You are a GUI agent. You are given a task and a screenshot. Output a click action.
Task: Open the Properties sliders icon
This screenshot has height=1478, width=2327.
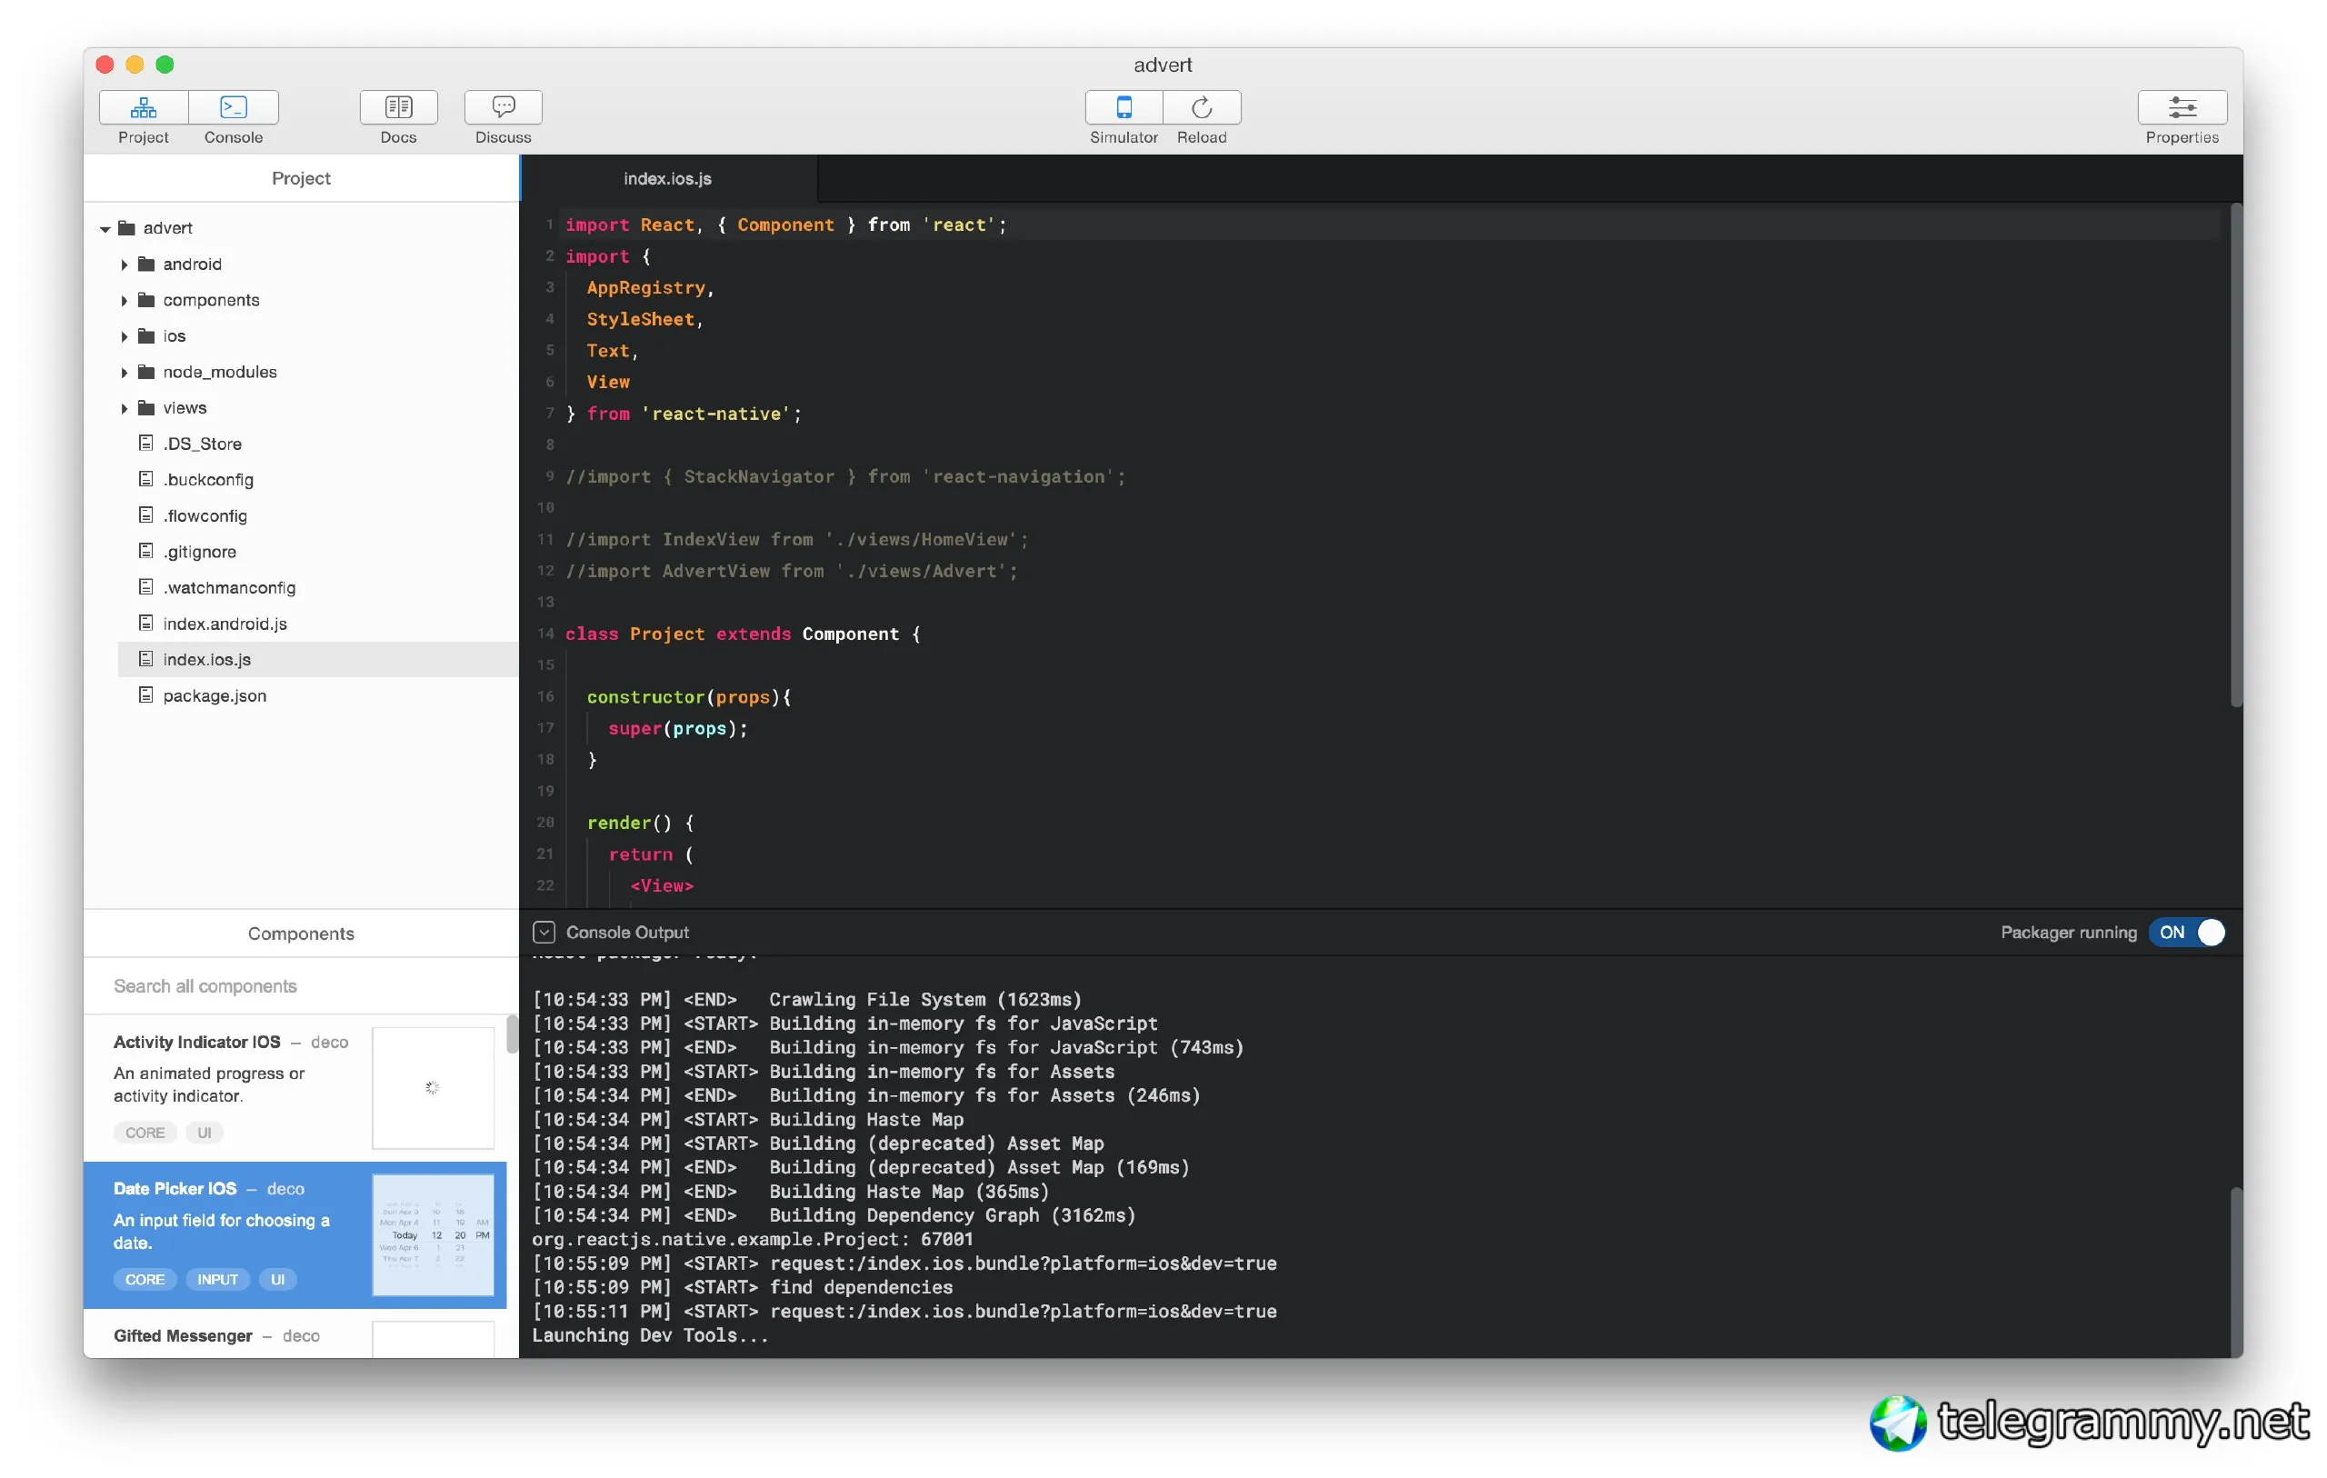coord(2181,107)
